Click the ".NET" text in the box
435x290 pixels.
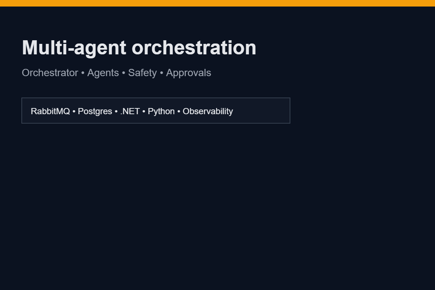[x=130, y=111]
